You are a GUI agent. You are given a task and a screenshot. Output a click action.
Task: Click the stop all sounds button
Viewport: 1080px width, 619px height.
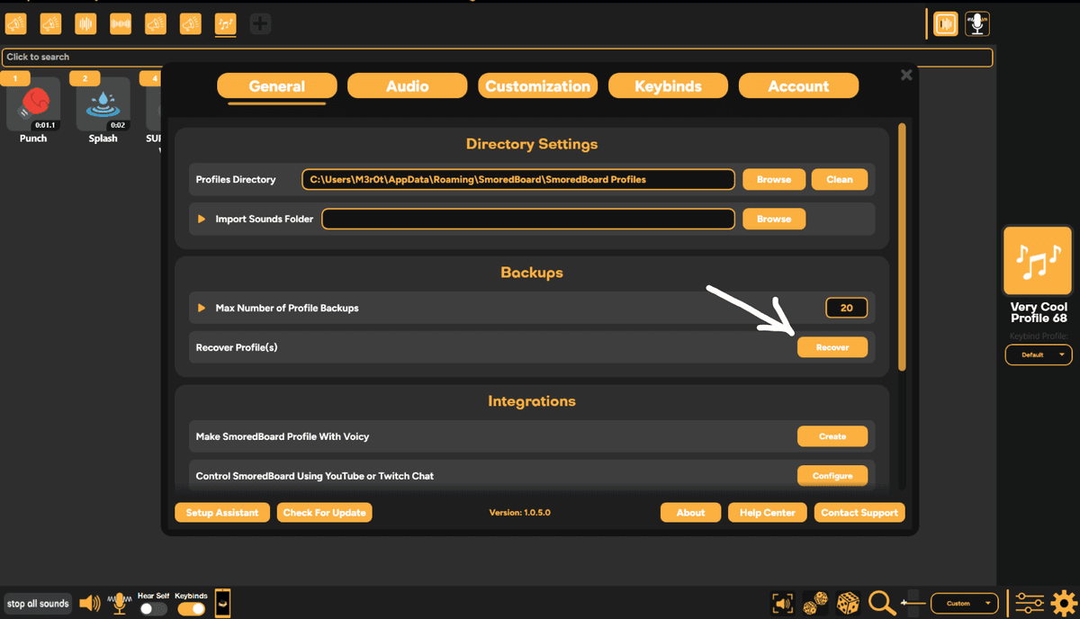click(x=38, y=604)
